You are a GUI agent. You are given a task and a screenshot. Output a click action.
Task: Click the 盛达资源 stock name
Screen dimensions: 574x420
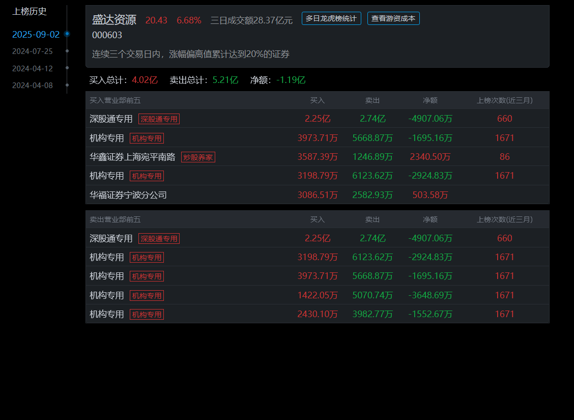point(114,20)
